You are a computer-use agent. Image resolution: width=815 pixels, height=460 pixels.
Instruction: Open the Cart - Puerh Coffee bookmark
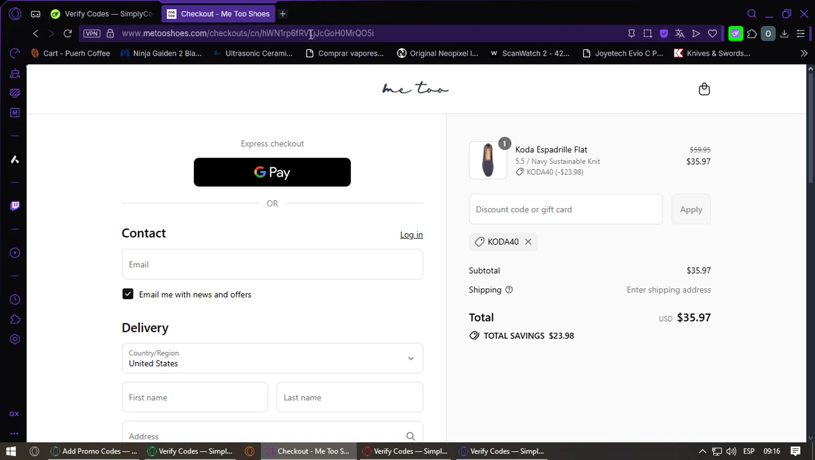(x=71, y=53)
